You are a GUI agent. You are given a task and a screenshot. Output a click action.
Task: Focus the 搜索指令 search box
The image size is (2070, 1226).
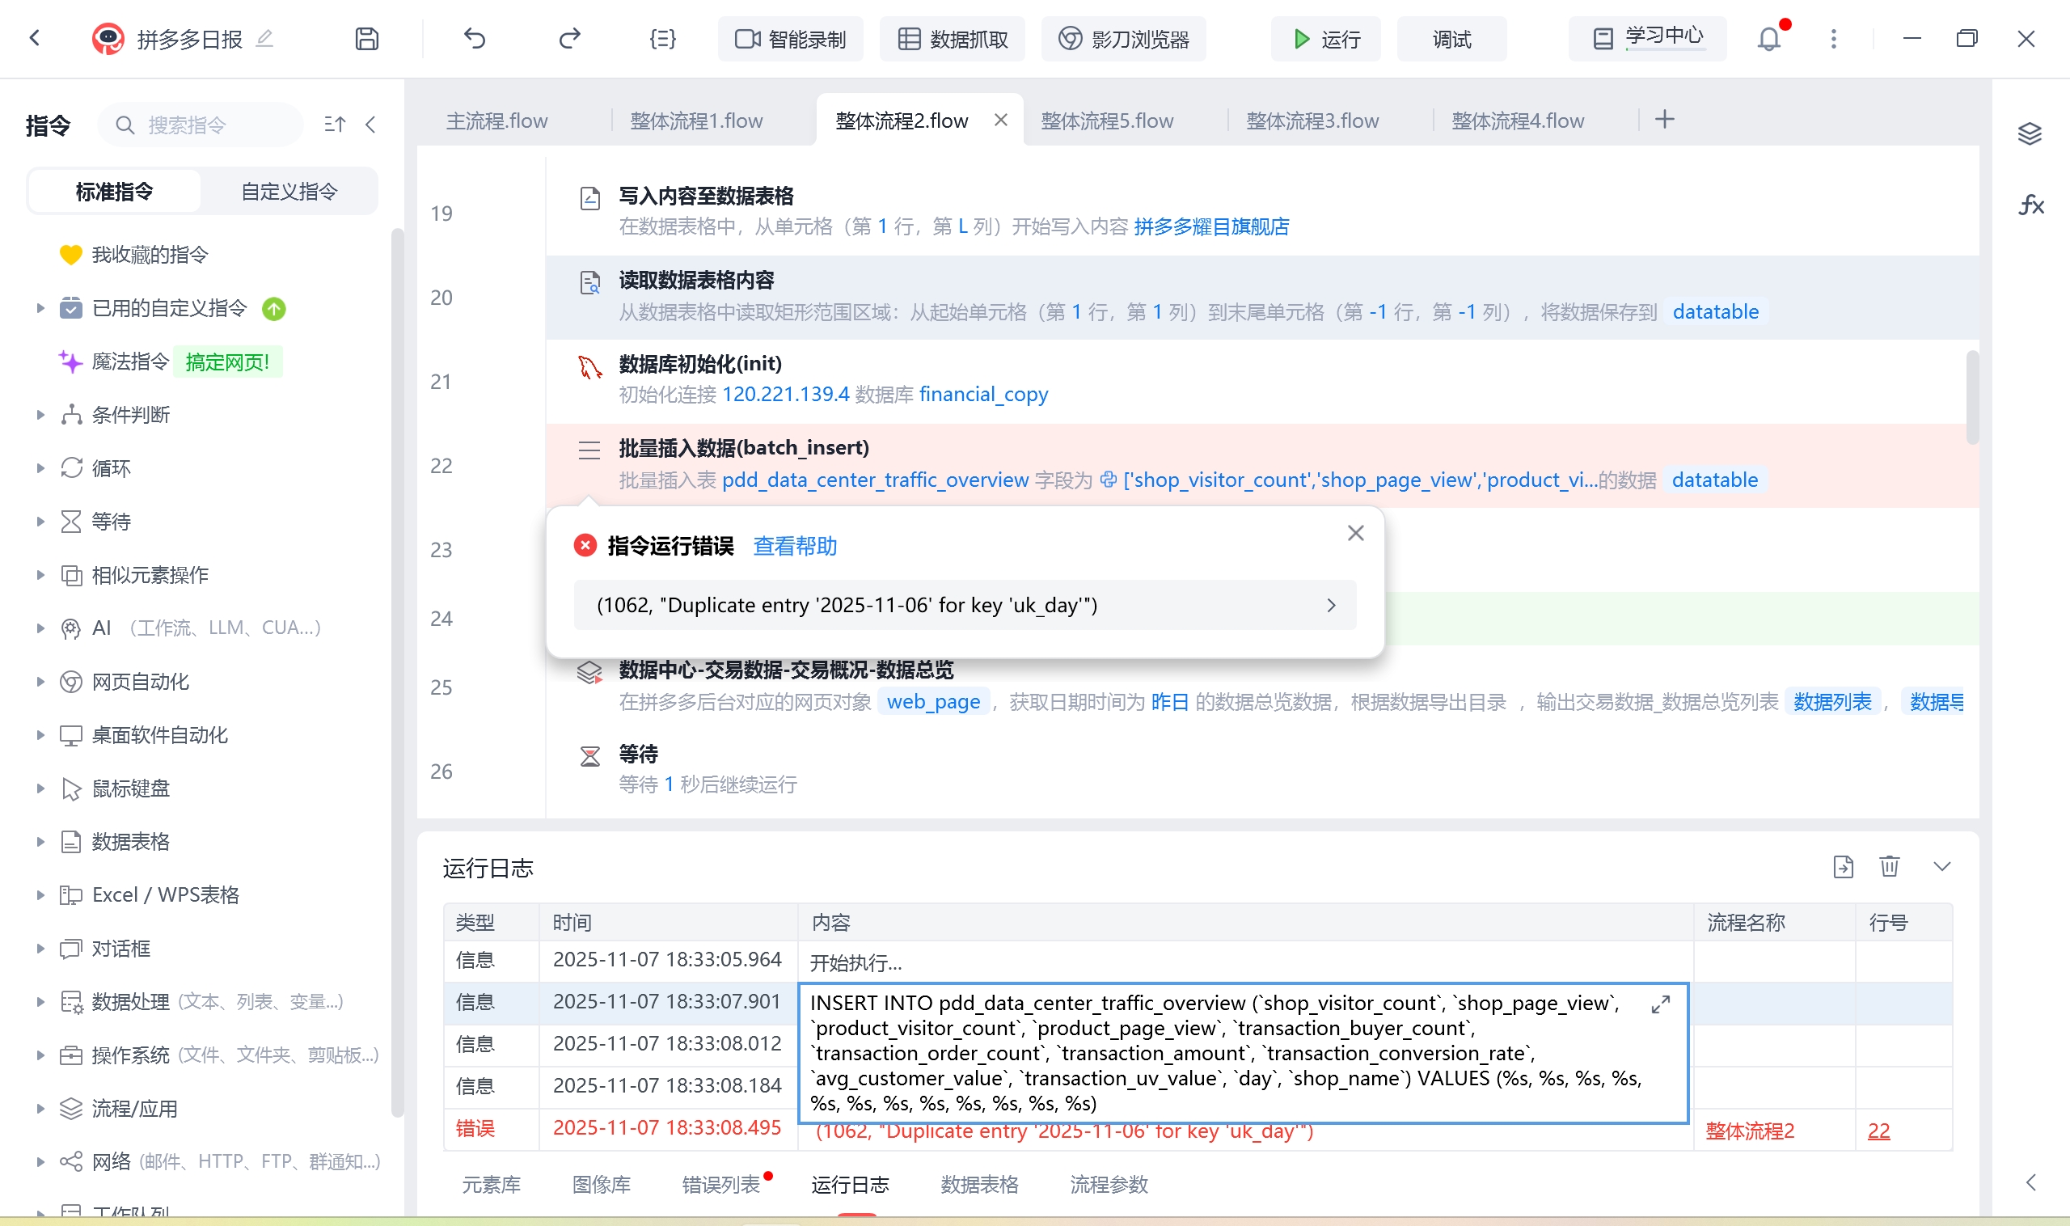[x=201, y=125]
